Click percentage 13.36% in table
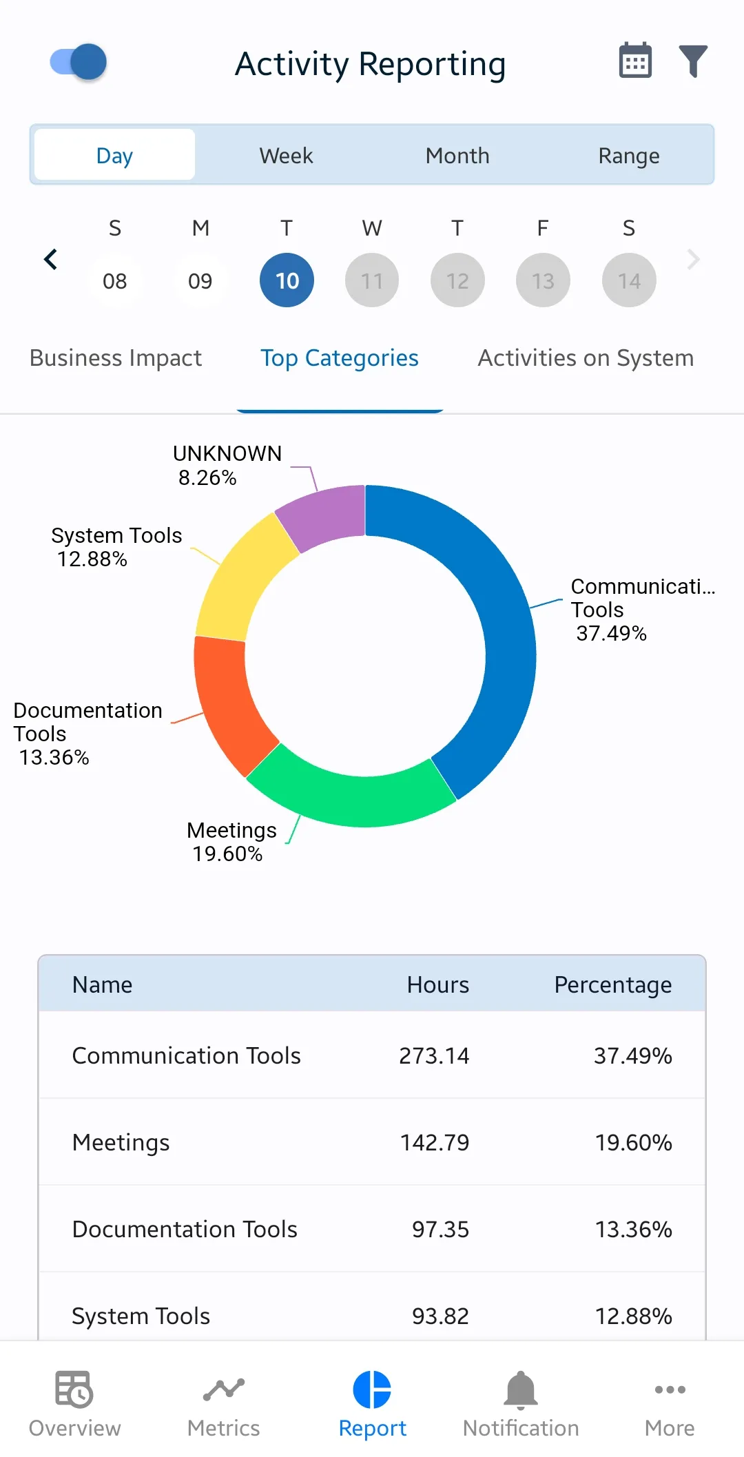 [634, 1229]
